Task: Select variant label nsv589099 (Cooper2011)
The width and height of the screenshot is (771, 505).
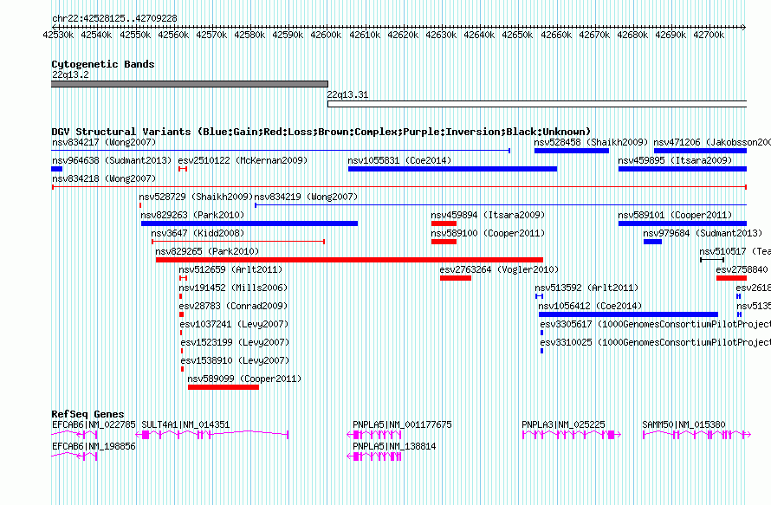Action: click(x=244, y=379)
